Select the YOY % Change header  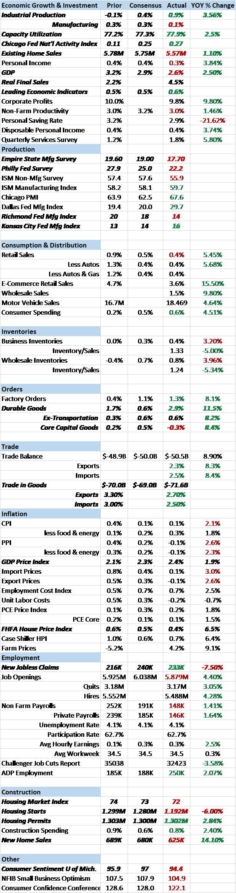click(x=213, y=5)
